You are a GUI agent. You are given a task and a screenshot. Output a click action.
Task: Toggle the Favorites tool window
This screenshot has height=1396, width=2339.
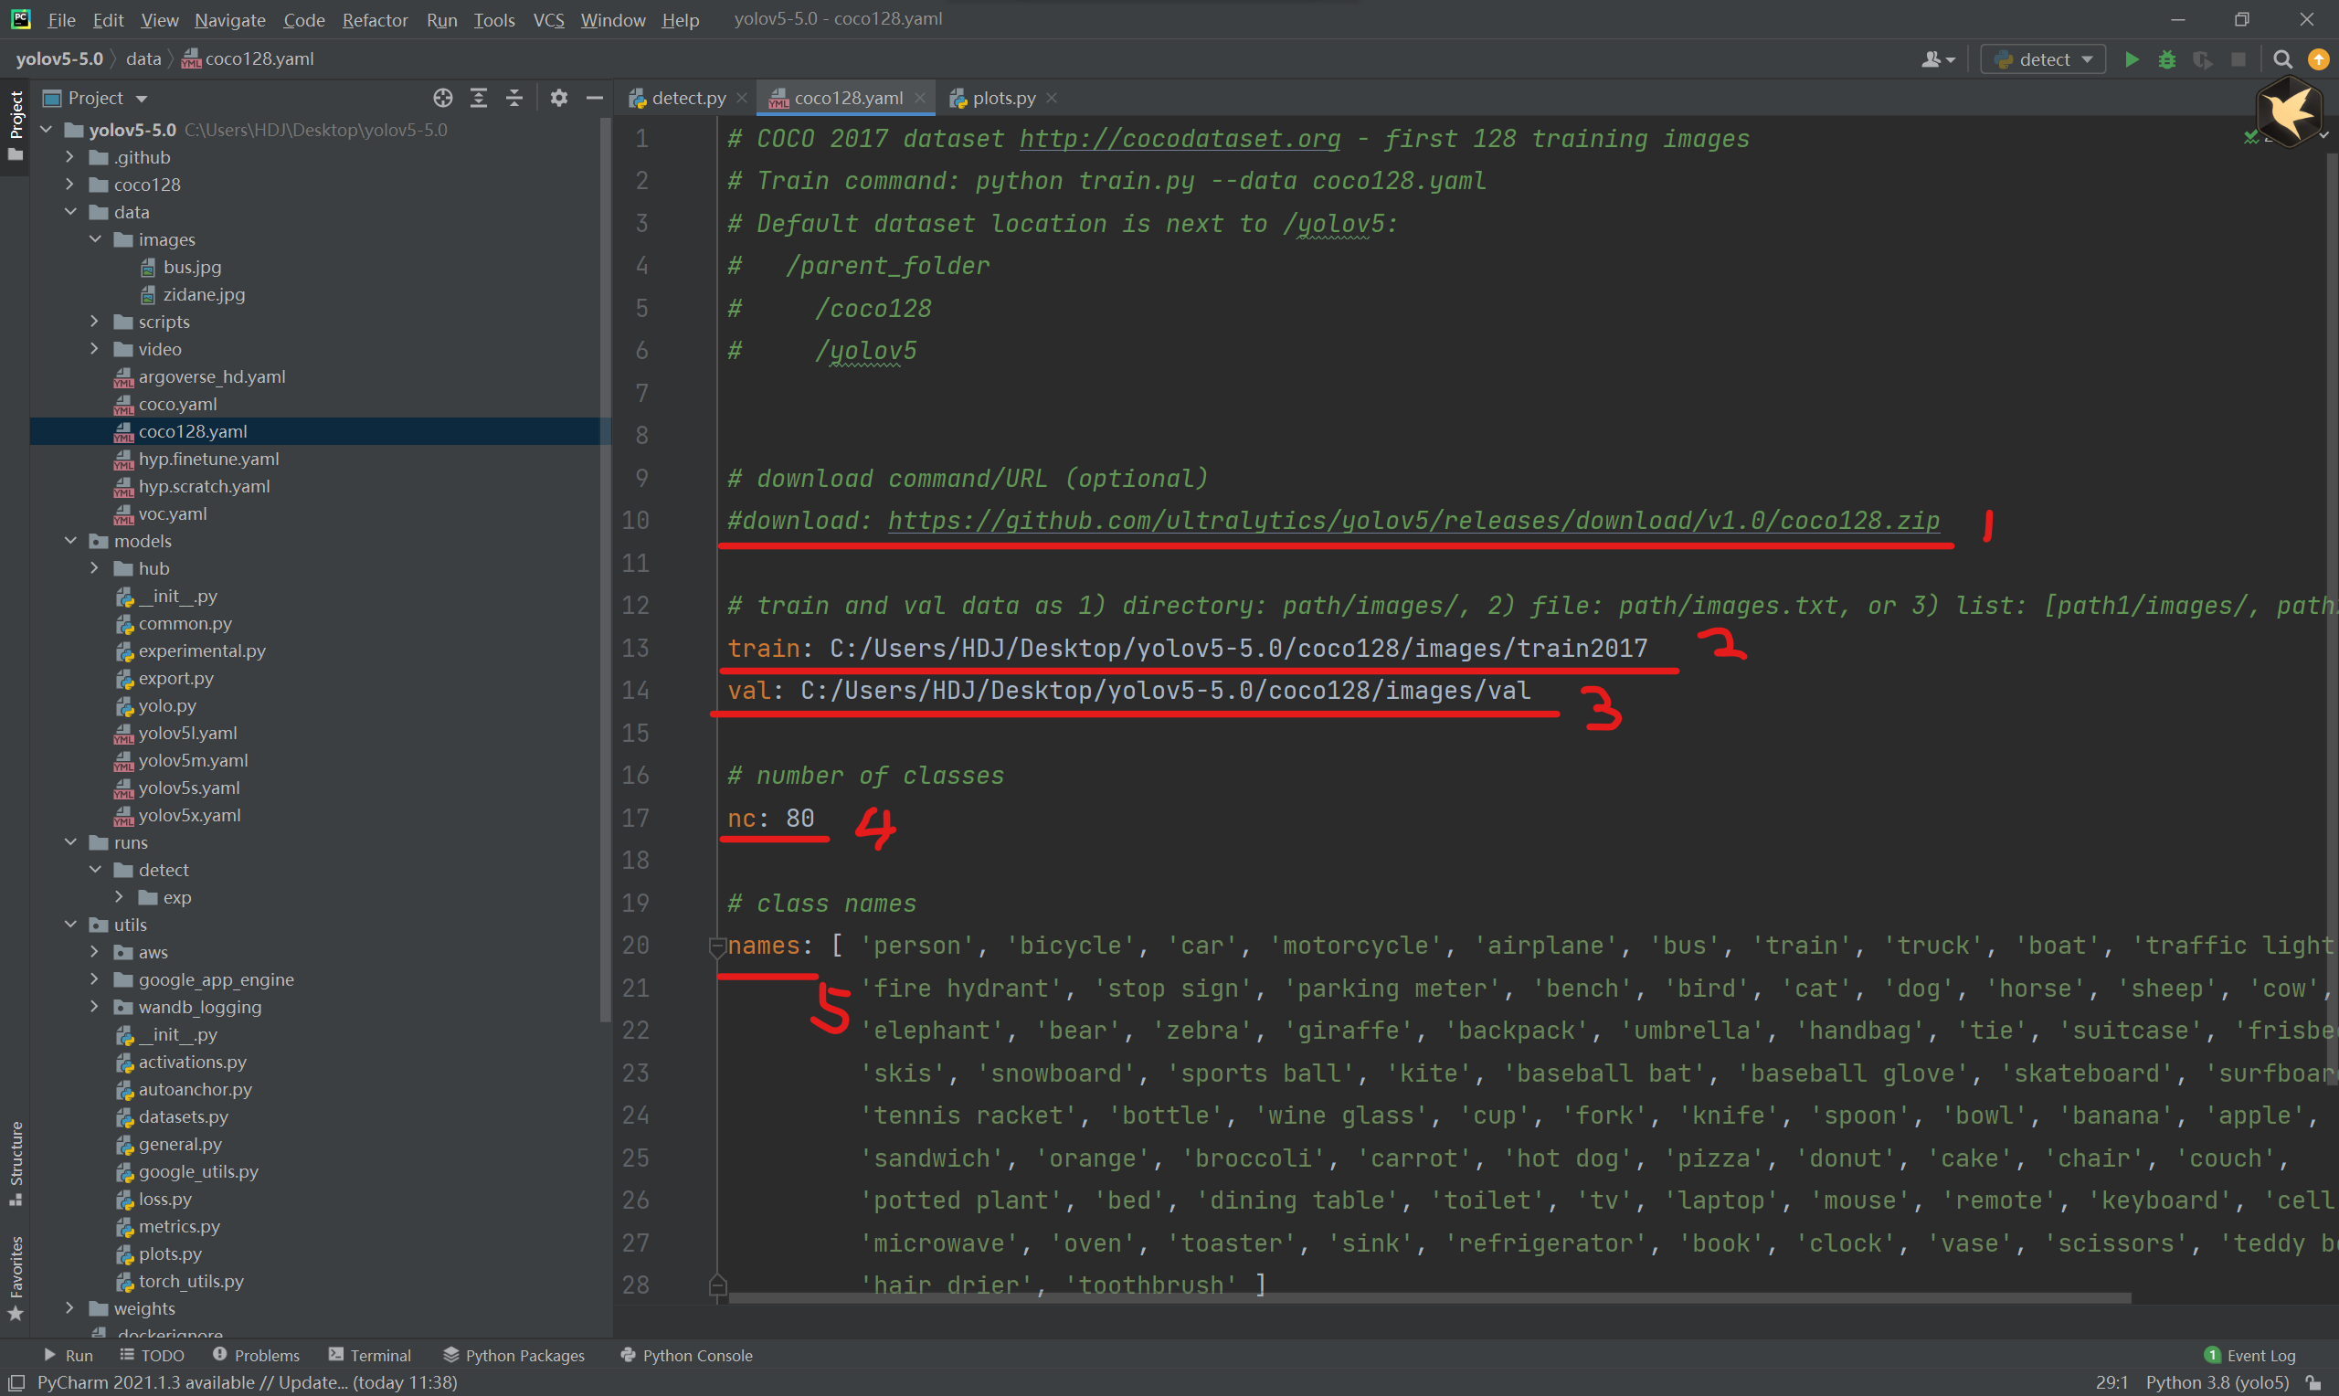(x=16, y=1275)
